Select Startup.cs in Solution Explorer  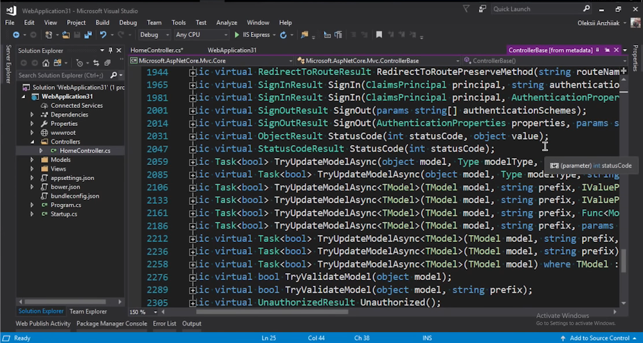64,214
